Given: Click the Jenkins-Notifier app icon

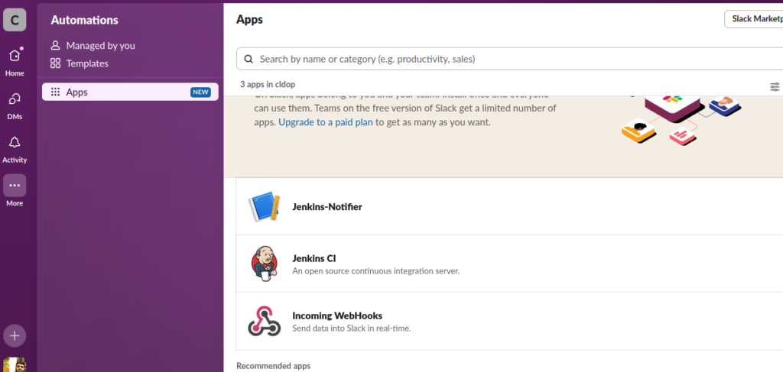Looking at the screenshot, I should [264, 206].
